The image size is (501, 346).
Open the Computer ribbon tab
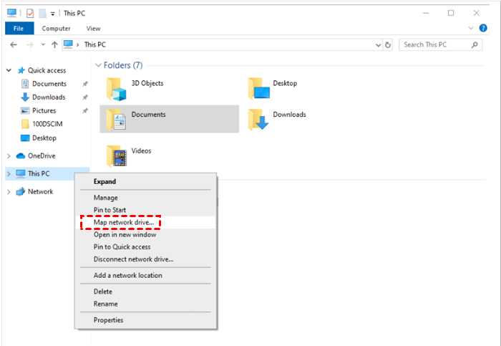tap(56, 29)
